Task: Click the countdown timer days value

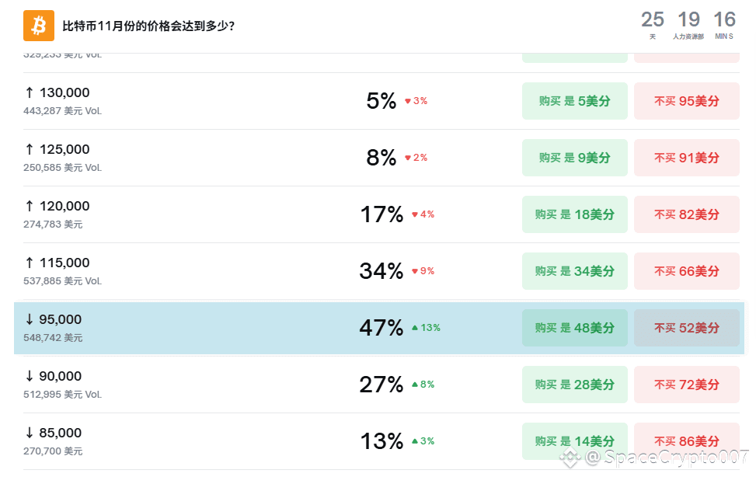Action: coord(653,20)
